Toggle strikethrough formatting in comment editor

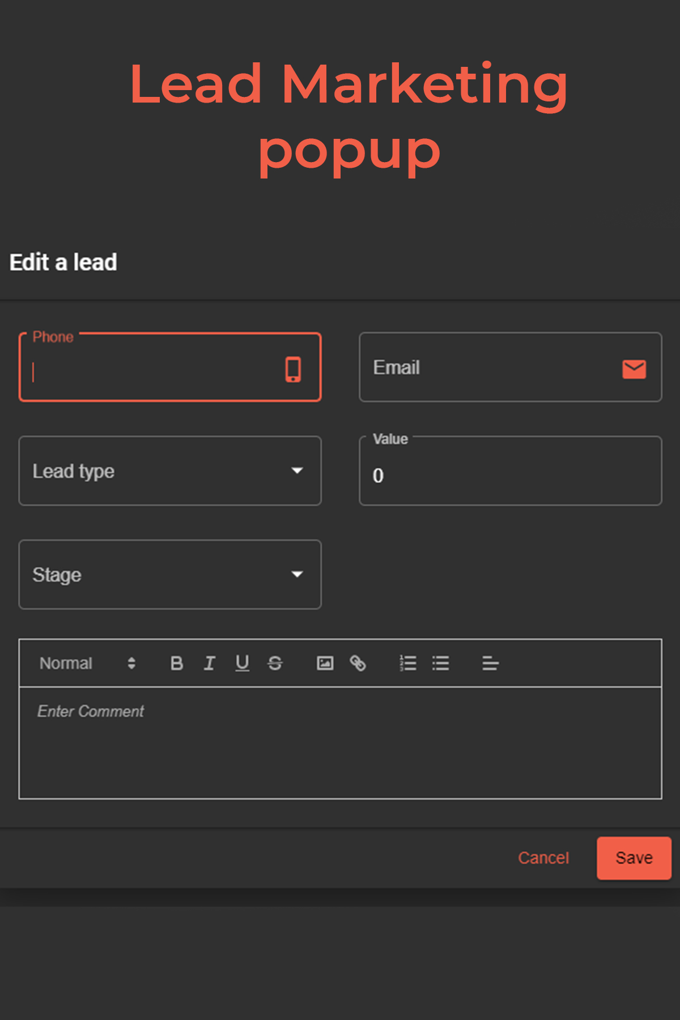[275, 663]
